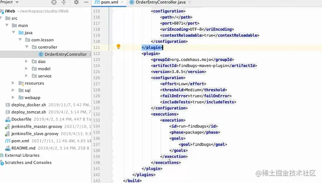Click the OrderEntryControllor class icon in tree
The width and height of the screenshot is (322, 183).
41,54
